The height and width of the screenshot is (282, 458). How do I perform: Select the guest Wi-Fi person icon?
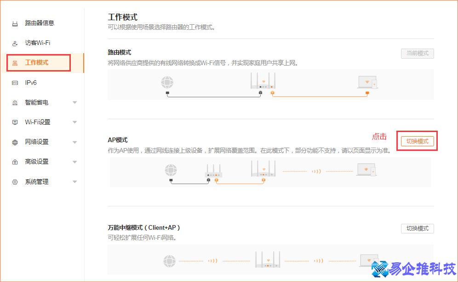[x=15, y=43]
